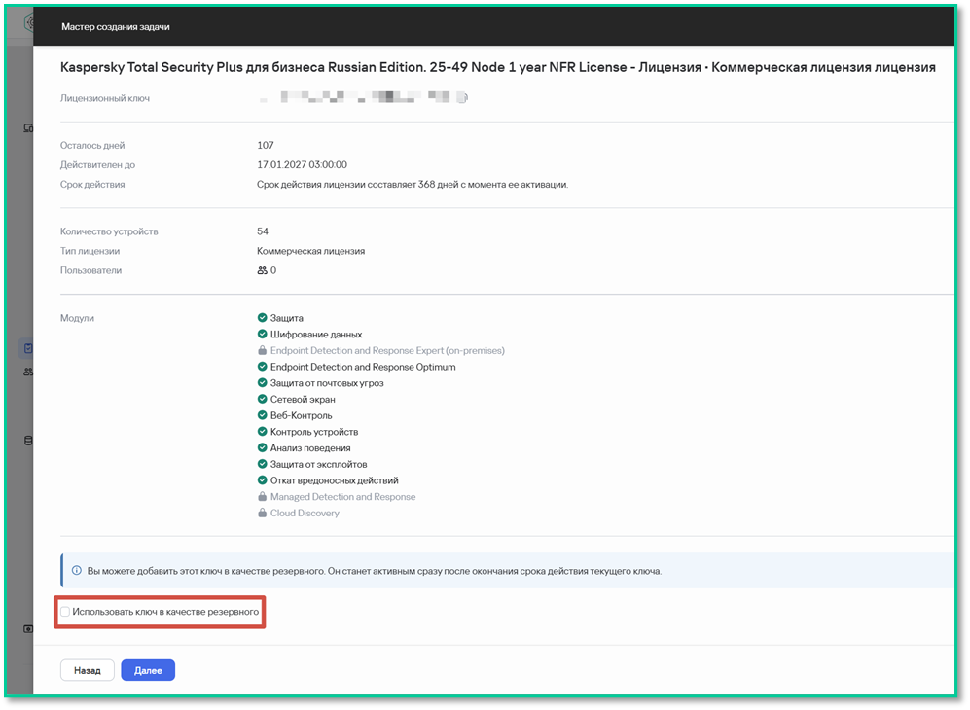Image resolution: width=970 pixels, height=710 pixels.
Task: Click the check icon beside Защита от почтовых угроз
Action: coord(263,383)
